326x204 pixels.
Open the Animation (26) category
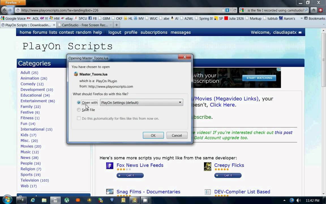(x=34, y=78)
